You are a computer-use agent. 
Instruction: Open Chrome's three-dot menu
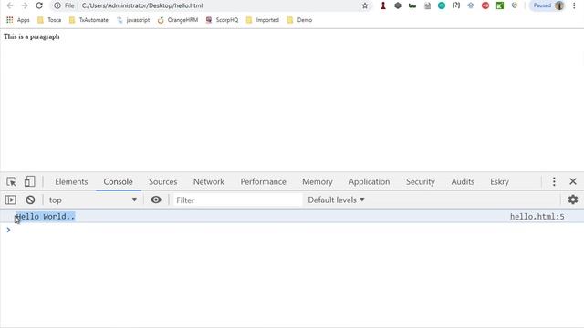point(574,5)
